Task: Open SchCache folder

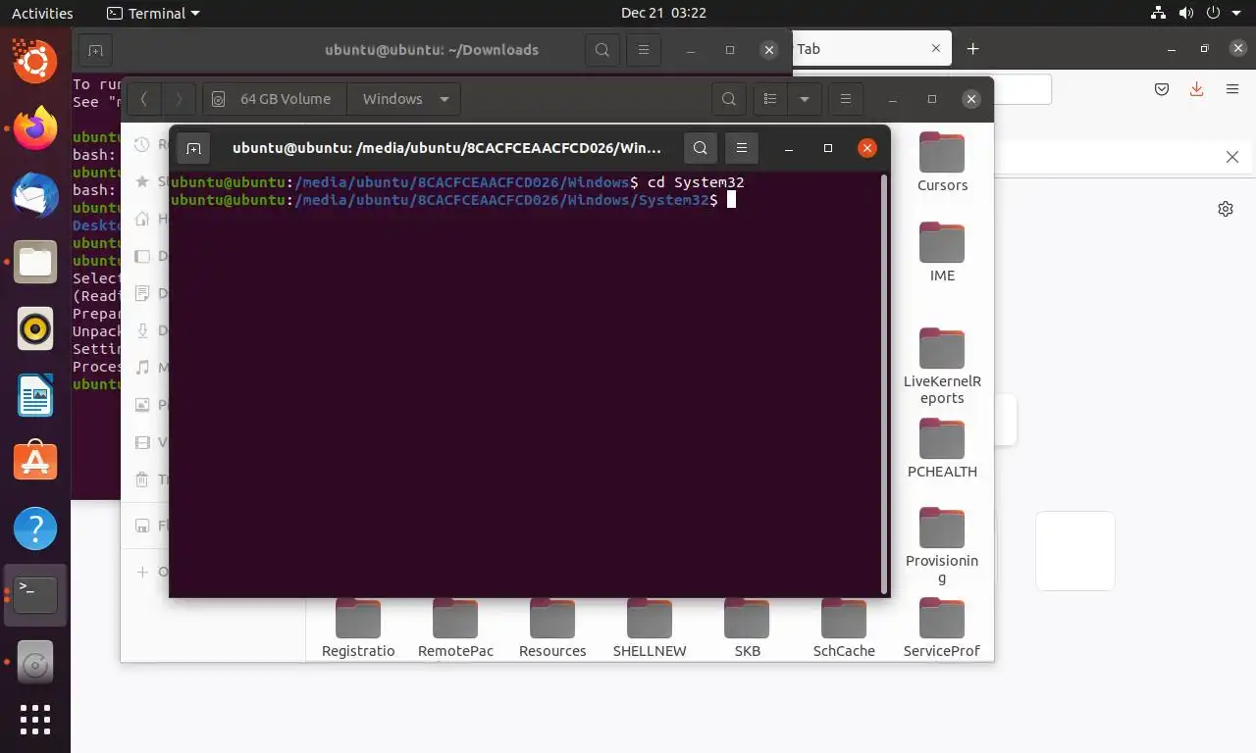Action: tap(844, 628)
